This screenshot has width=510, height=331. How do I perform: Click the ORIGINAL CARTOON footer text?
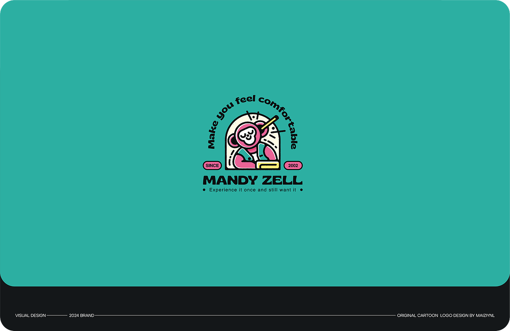tap(418, 315)
